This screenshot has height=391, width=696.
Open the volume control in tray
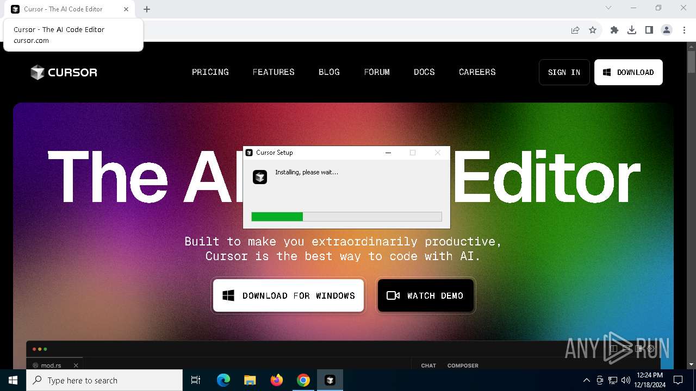point(626,380)
